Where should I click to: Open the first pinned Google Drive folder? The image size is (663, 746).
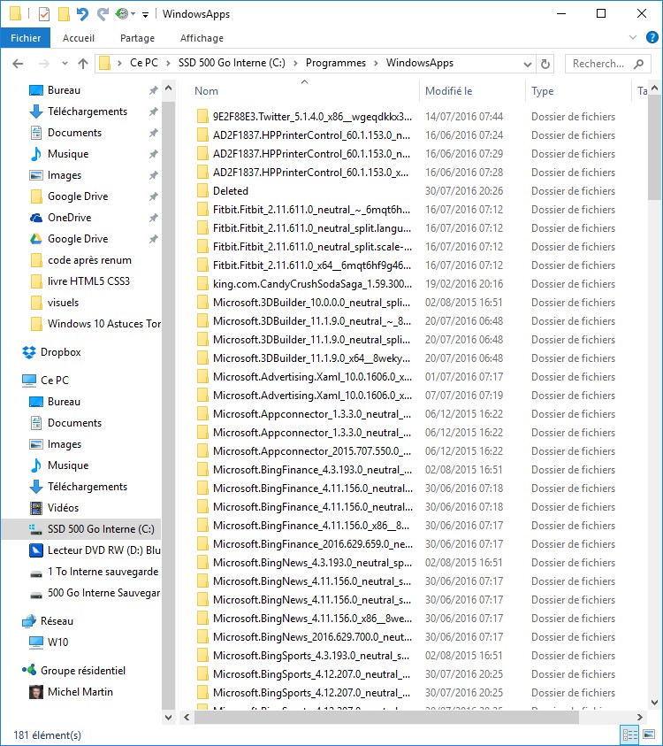(78, 196)
